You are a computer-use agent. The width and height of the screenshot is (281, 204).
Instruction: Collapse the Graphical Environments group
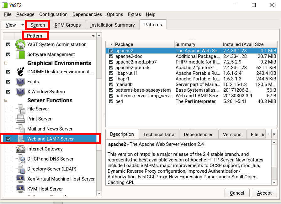(x=6, y=63)
